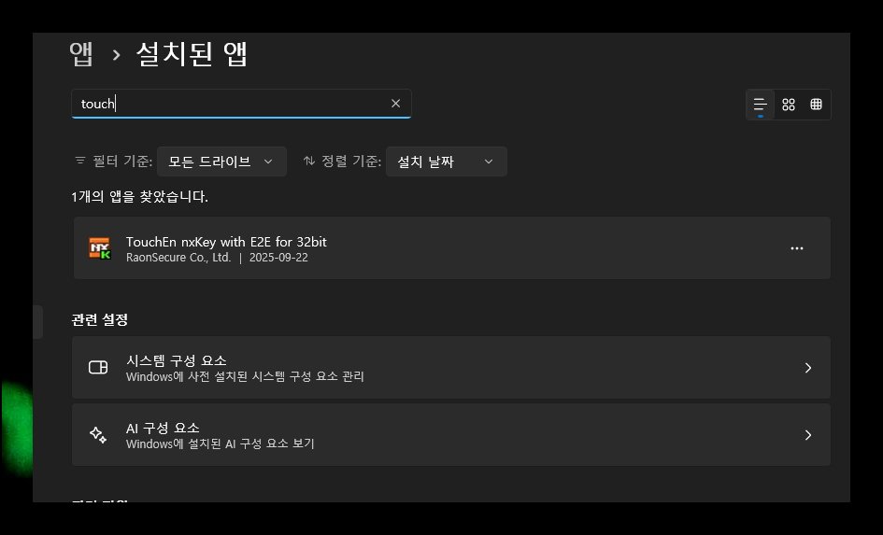
Task: Switch to table view layout
Action: coord(816,105)
